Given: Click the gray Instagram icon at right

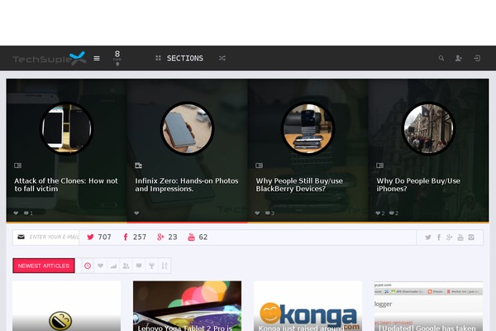Looking at the screenshot, I should coord(471,237).
